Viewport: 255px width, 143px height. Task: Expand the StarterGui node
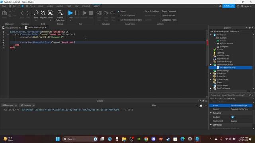(211, 73)
